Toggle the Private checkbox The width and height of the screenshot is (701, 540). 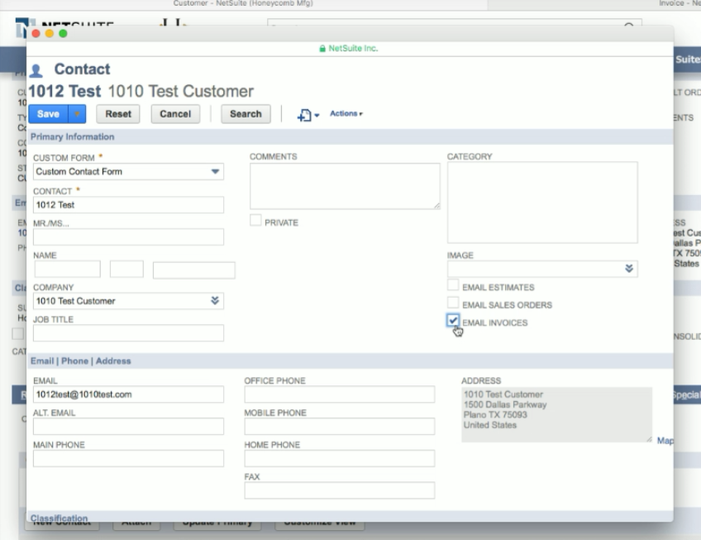pos(255,220)
